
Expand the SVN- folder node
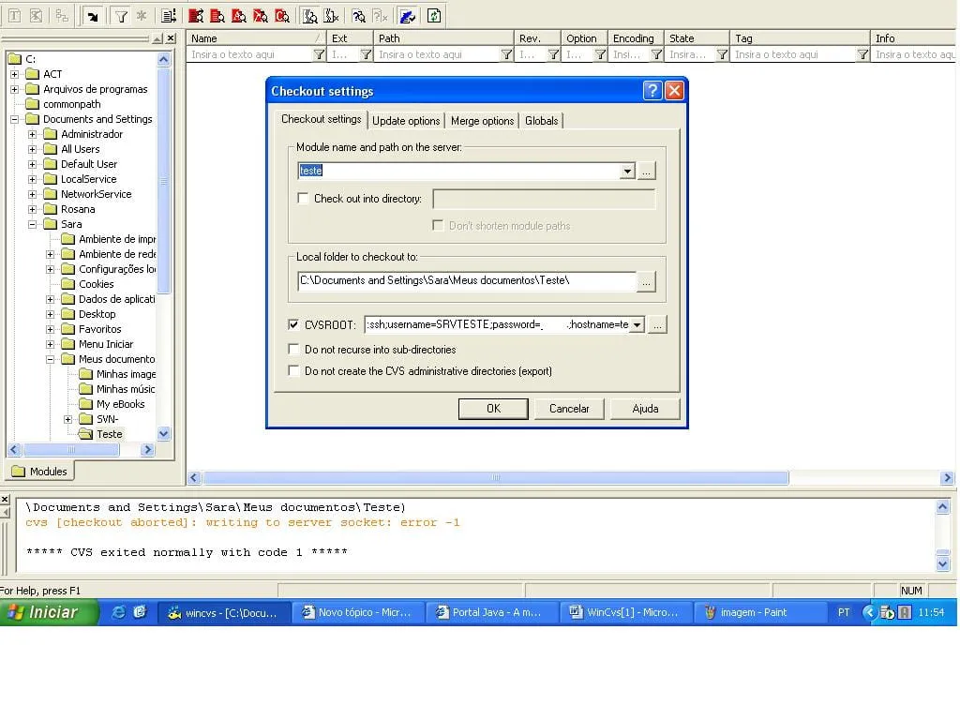click(x=68, y=419)
